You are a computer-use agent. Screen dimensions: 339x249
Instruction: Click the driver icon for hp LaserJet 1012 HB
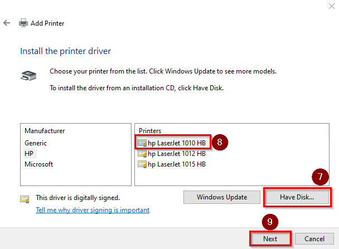click(x=143, y=153)
